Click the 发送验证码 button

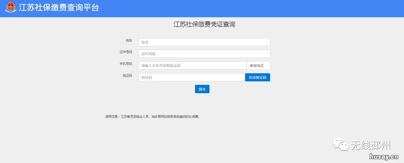(258, 77)
